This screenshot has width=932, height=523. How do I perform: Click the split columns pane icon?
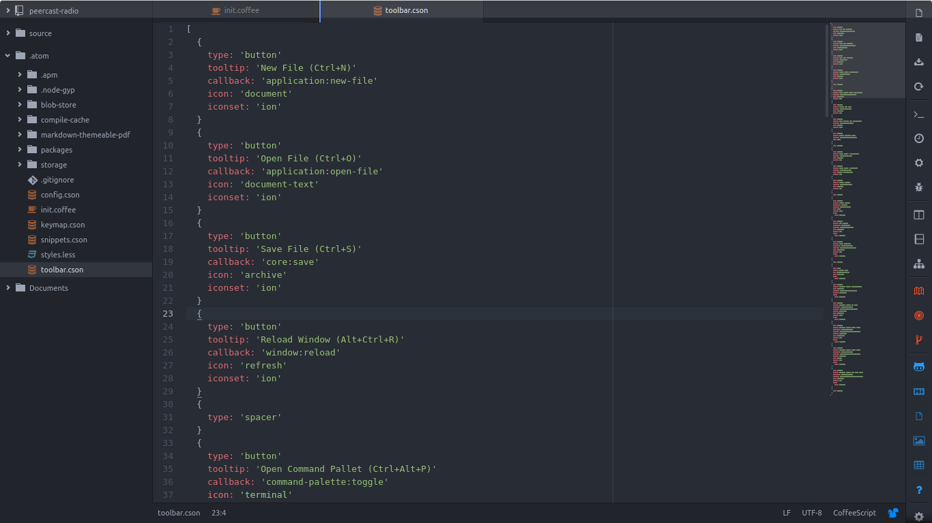tap(919, 215)
